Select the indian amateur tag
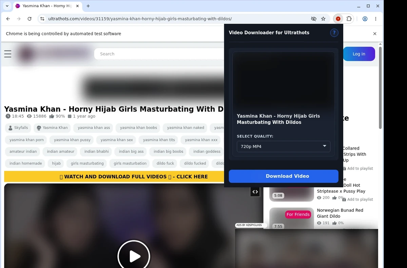Image resolution: width=407 pixels, height=268 pixels. coord(60,152)
